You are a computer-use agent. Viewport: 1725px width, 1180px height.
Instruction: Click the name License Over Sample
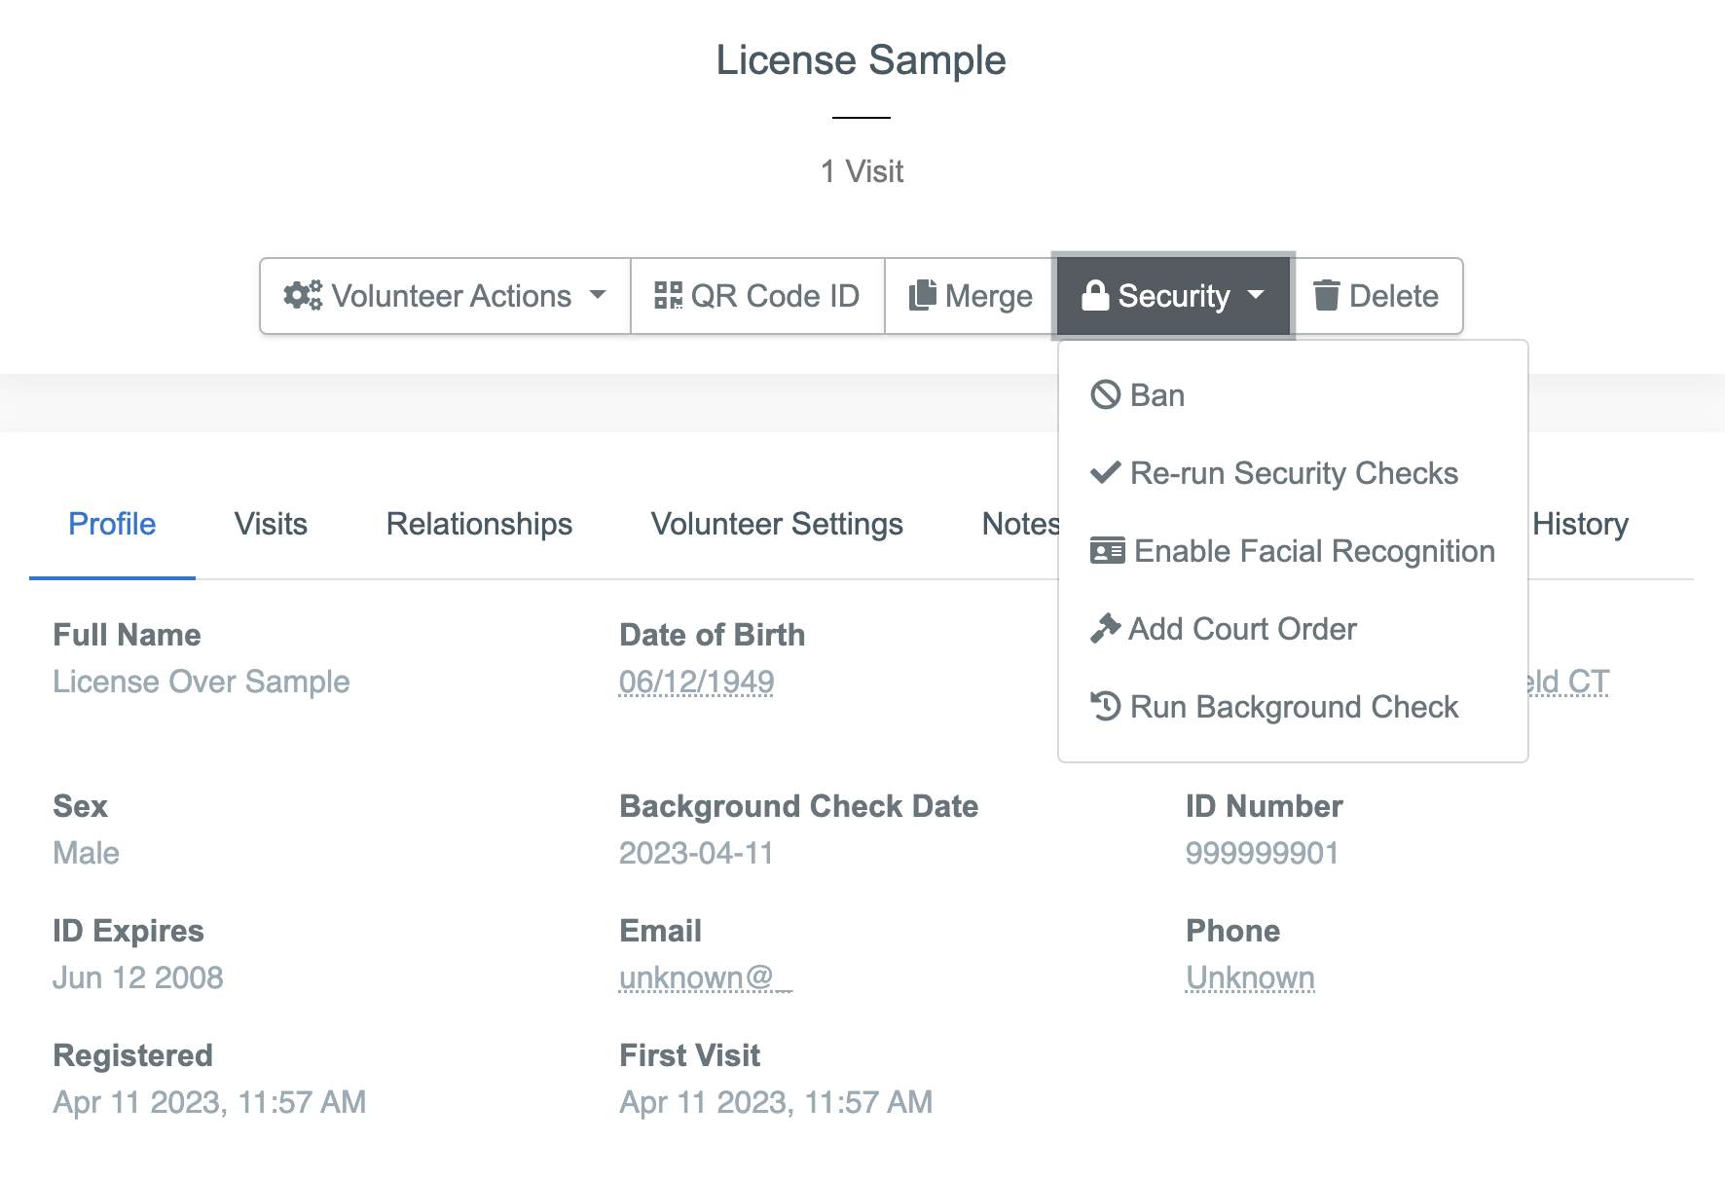pos(202,682)
